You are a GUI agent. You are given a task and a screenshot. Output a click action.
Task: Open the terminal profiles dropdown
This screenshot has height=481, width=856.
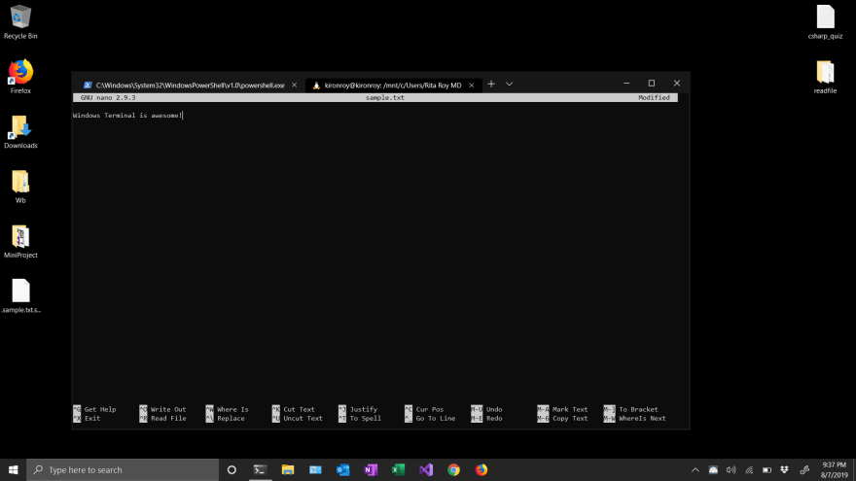509,84
